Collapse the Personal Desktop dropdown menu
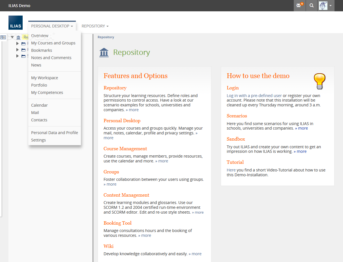Screen dimensions: 343x262 click(52, 26)
